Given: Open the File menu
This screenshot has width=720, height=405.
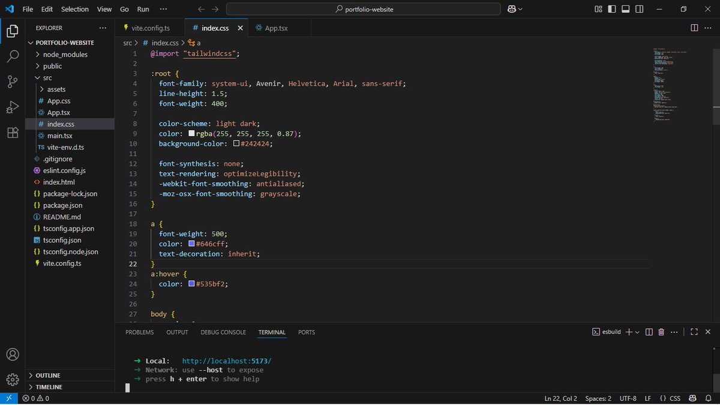Looking at the screenshot, I should pos(28,9).
